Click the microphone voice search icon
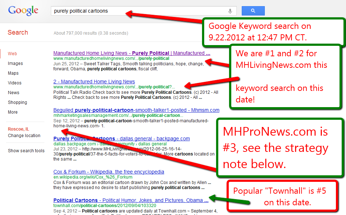The width and height of the screenshot is (346, 215). click(x=230, y=11)
